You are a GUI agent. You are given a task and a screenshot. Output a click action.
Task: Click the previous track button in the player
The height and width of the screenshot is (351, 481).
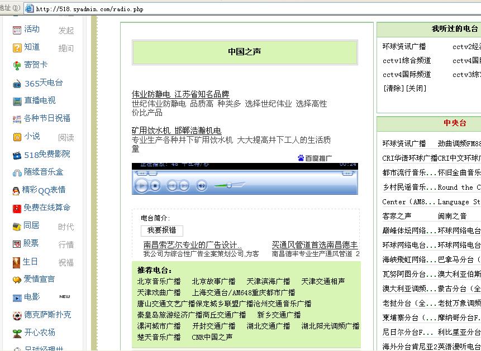[x=172, y=185]
